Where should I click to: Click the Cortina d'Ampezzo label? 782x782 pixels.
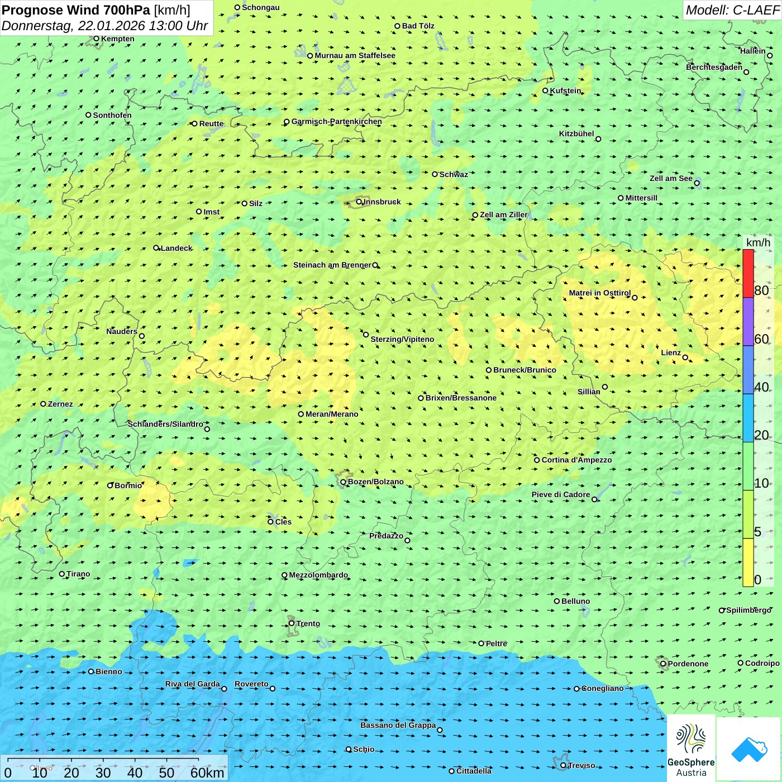coord(576,460)
